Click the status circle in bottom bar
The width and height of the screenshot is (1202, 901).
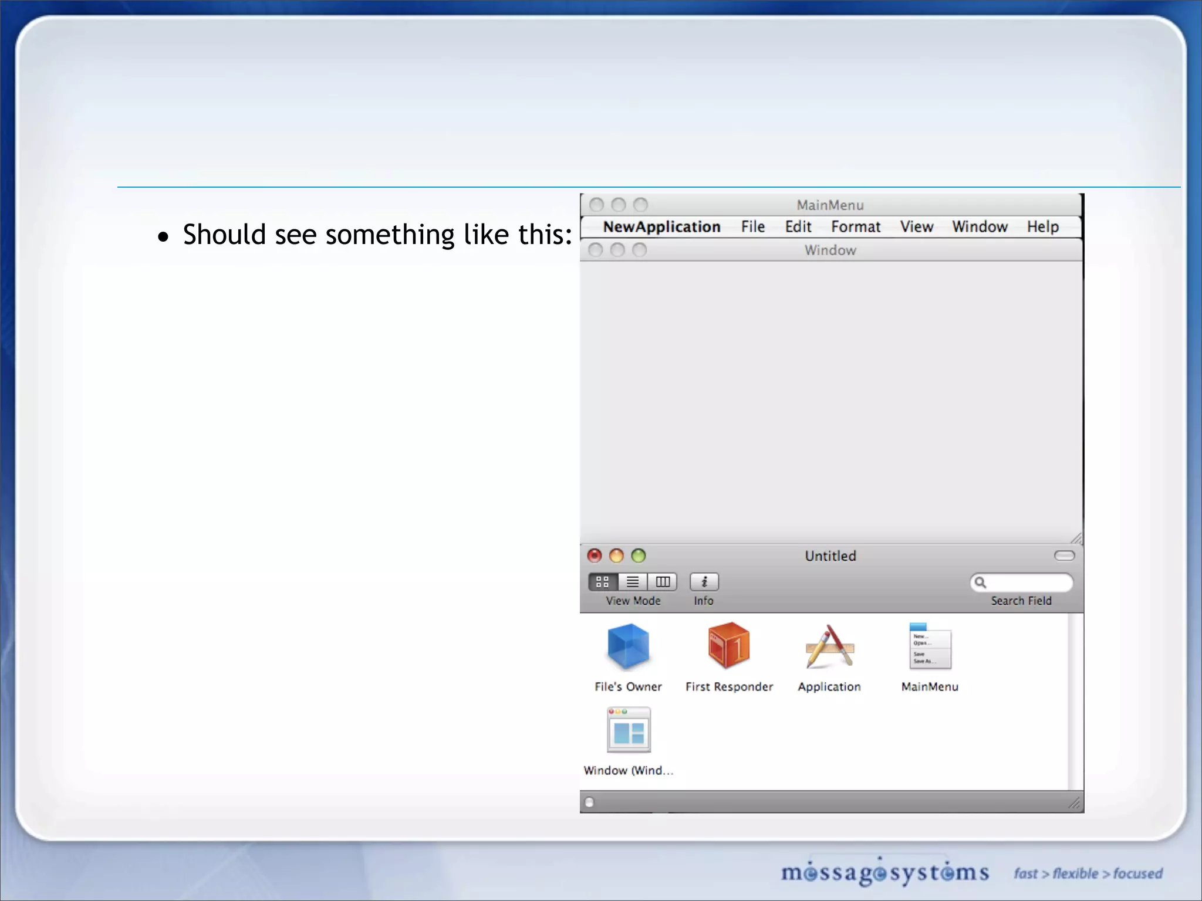tap(589, 802)
